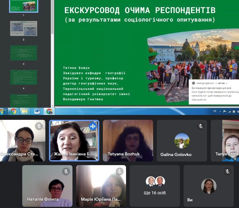Screen dimensions: 239x208
Task: Click the UK language indicator in tray
Action: click(x=215, y=111)
